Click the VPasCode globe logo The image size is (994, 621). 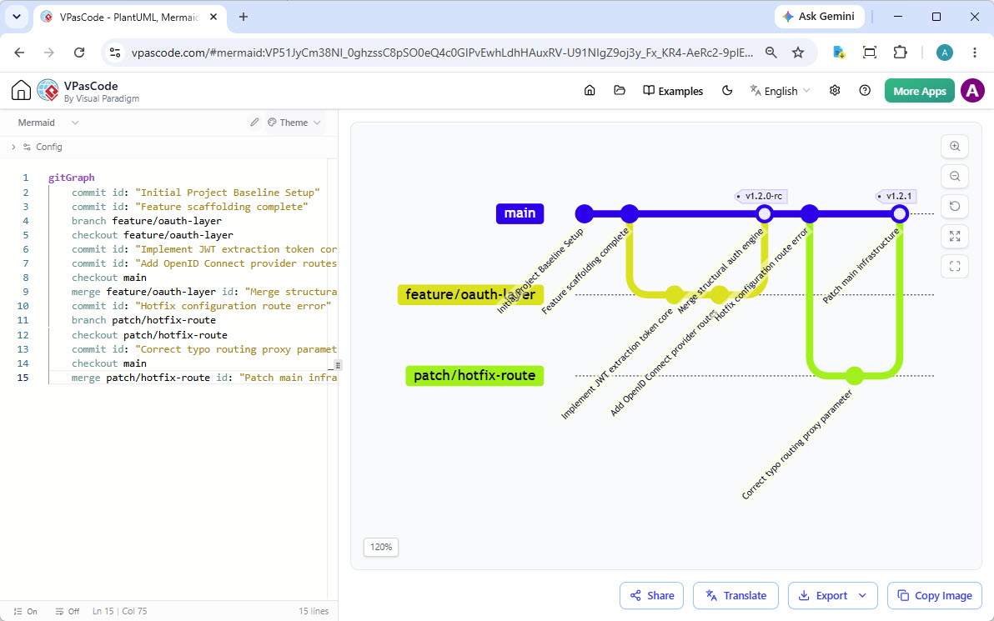48,91
